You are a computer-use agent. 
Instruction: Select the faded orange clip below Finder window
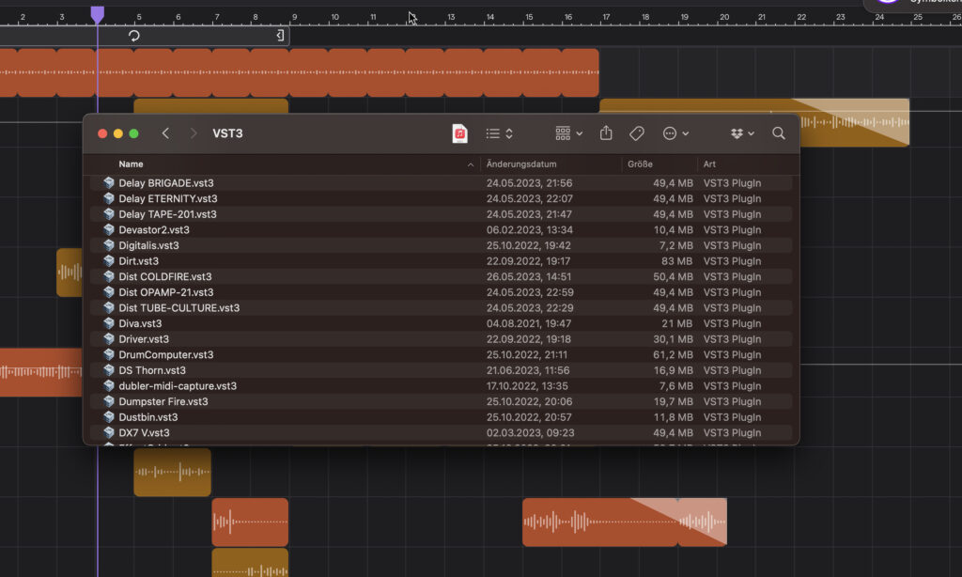coord(625,522)
